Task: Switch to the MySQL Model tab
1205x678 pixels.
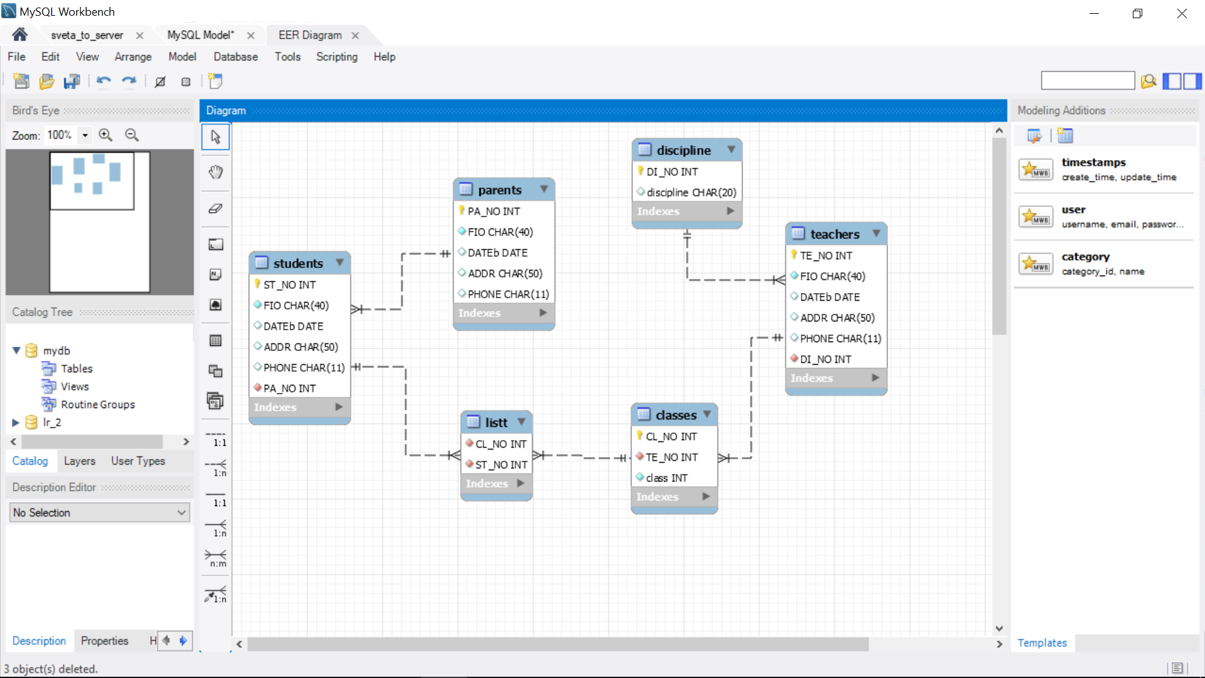Action: [200, 35]
